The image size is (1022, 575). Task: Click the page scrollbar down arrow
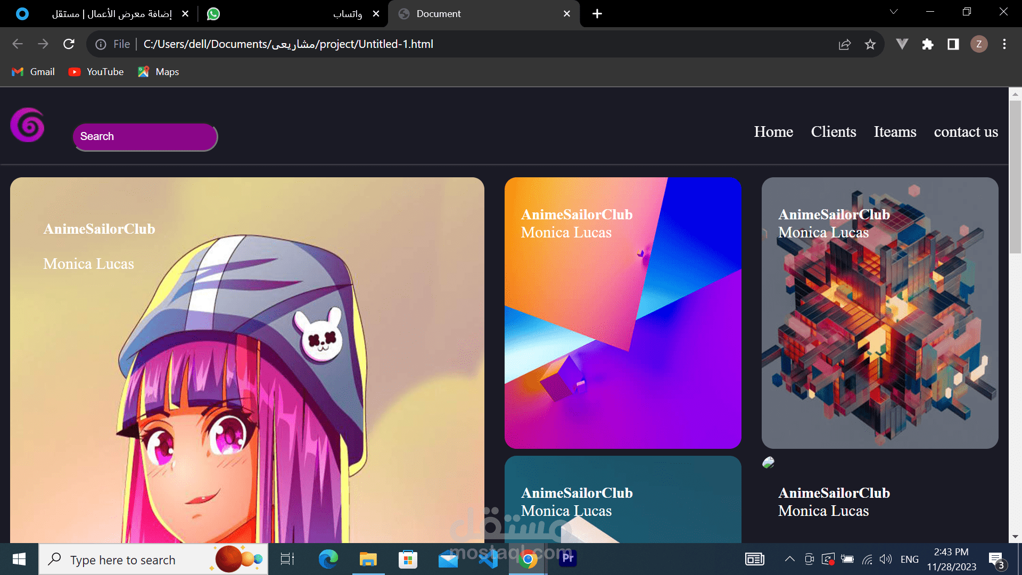[x=1015, y=537]
